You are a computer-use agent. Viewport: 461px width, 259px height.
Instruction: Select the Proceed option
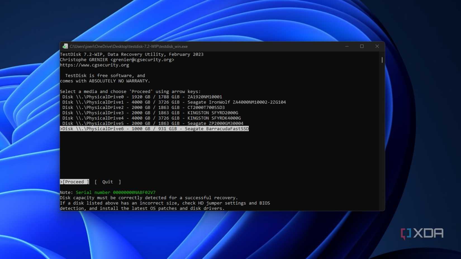pos(75,182)
